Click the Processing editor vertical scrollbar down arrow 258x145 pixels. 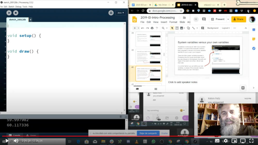point(125,110)
